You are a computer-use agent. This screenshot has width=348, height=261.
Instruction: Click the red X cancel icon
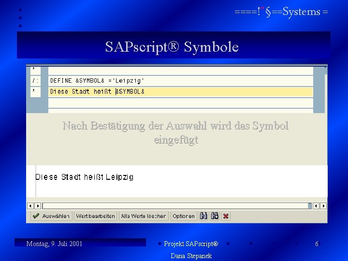(x=226, y=216)
